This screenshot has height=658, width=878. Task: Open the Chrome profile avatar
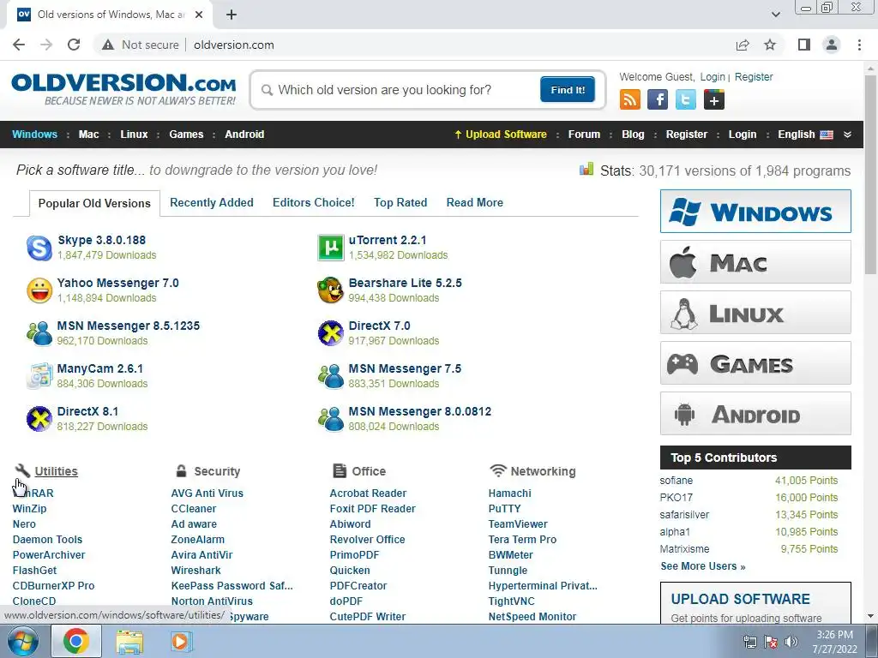click(832, 45)
